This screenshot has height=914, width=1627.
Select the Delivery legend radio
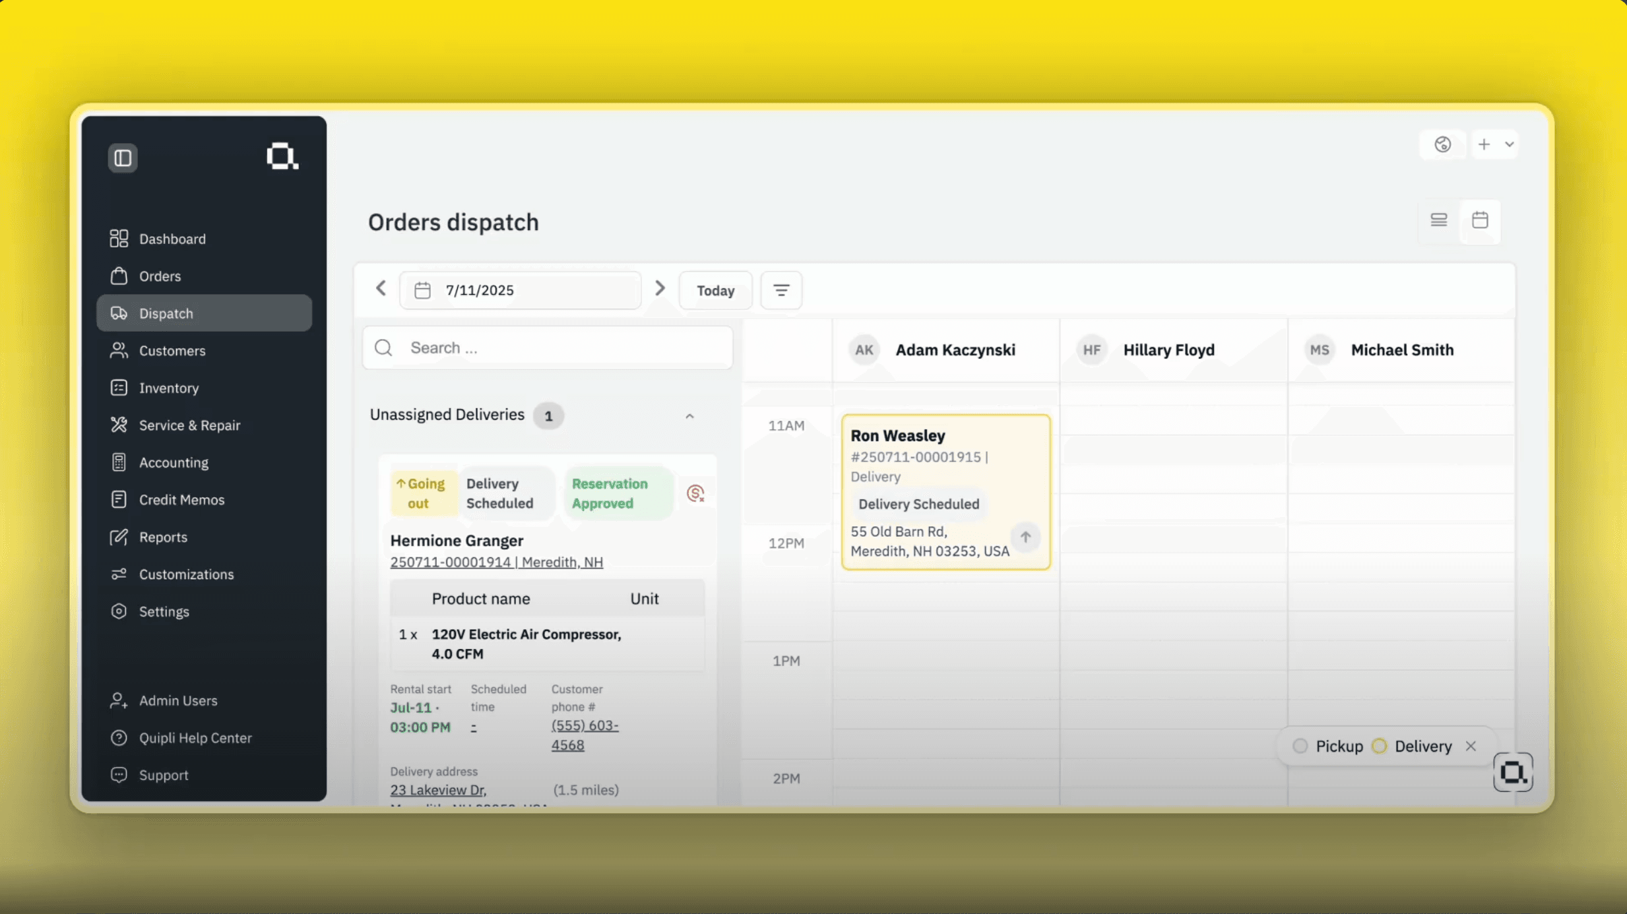coord(1379,746)
